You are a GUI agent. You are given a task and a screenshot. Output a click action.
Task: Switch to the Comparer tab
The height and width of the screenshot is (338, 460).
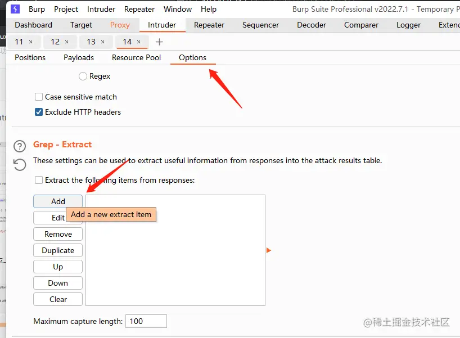click(361, 25)
